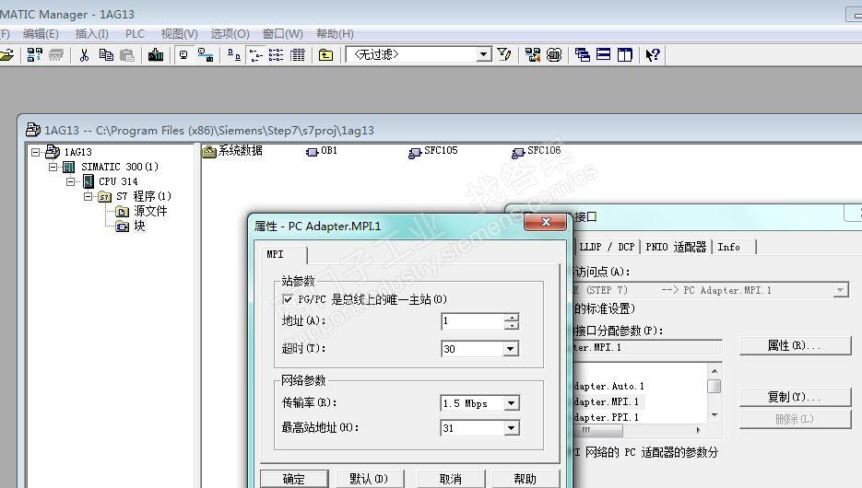
Task: Switch to Small Icons view
Action: [x=255, y=55]
